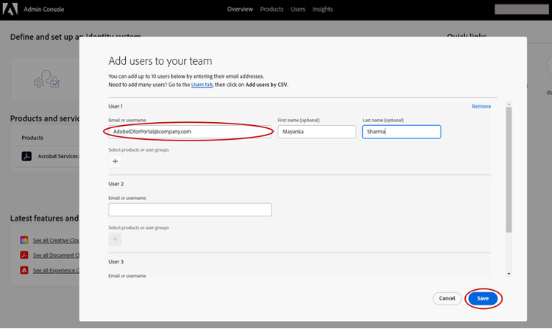The image size is (552, 329).
Task: Click User 1 email or username field
Action: 189,132
